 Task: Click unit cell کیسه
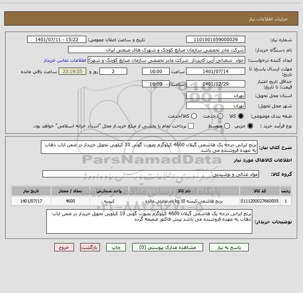pos(109,201)
